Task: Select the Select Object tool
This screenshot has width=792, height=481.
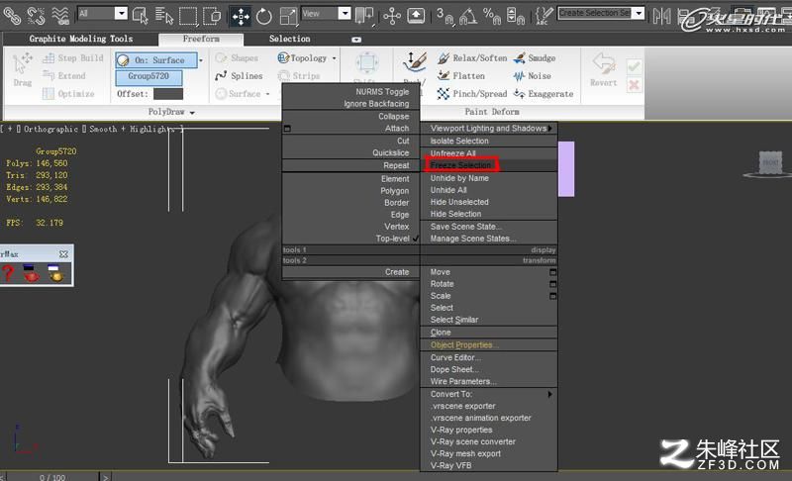Action: [x=140, y=16]
